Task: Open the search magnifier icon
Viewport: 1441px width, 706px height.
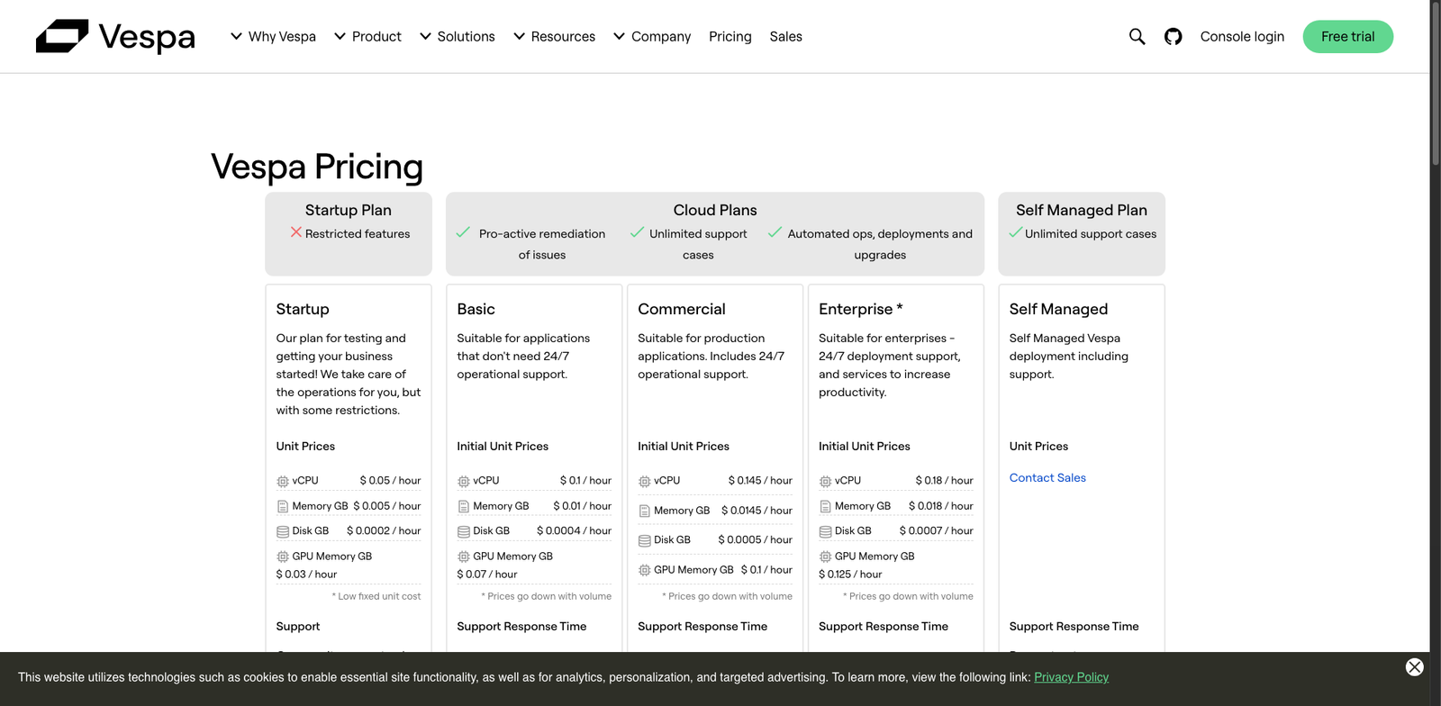Action: pyautogui.click(x=1137, y=37)
